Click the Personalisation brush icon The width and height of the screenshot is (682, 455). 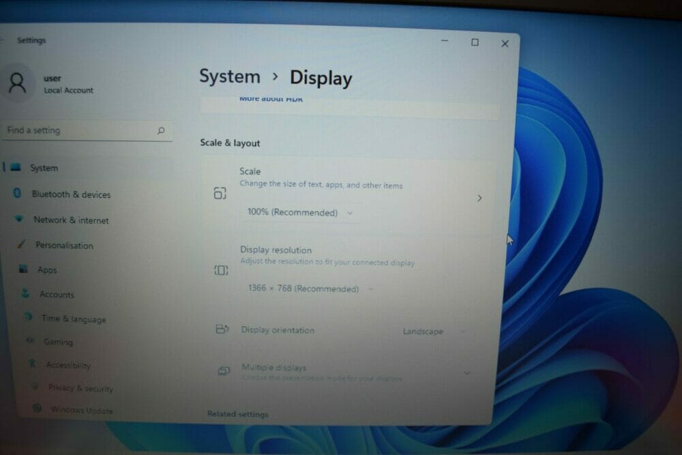(21, 244)
